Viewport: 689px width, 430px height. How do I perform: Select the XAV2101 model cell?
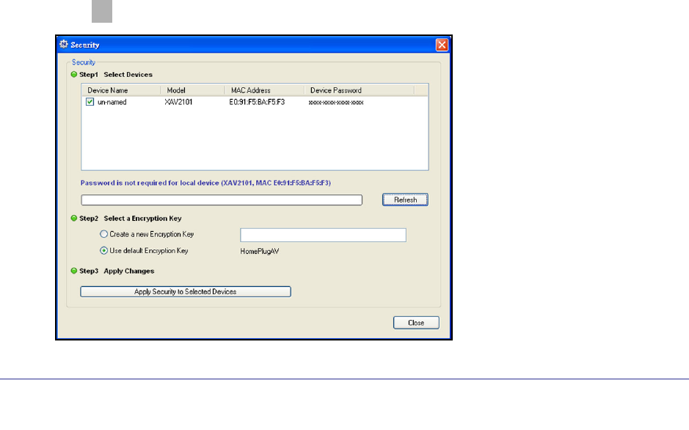click(x=178, y=102)
